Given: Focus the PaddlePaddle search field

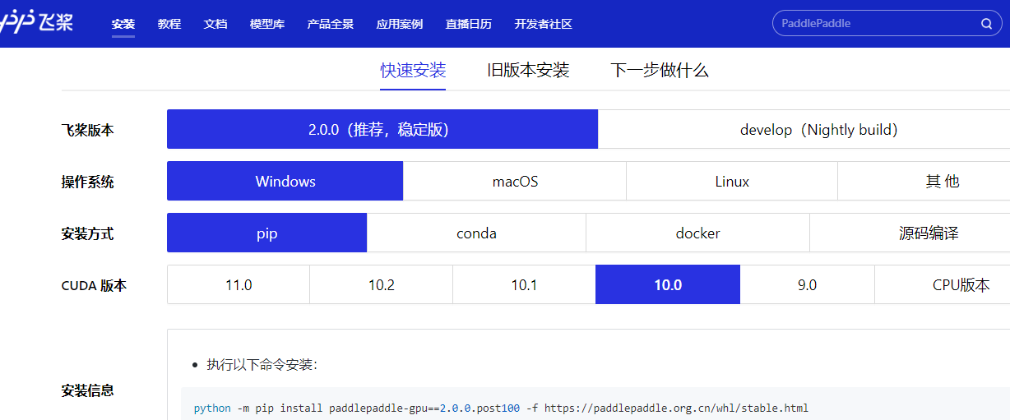Looking at the screenshot, I should pyautogui.click(x=887, y=24).
